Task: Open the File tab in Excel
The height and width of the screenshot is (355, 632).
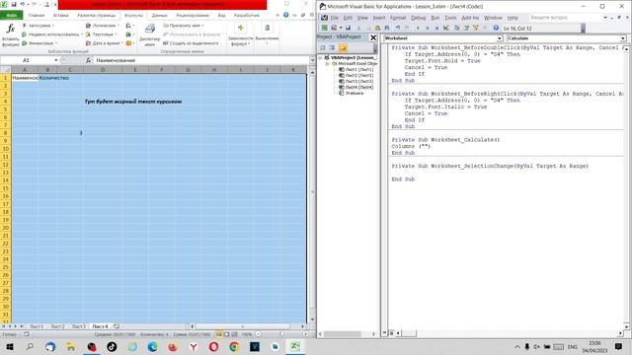Action: [11, 15]
